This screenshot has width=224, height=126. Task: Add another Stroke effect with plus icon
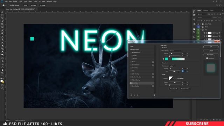153,62
